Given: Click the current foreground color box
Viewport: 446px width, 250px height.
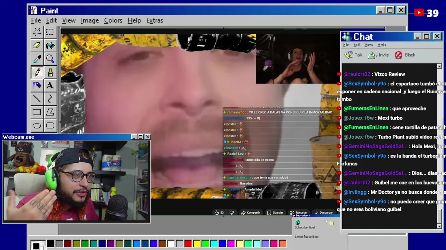Looking at the screenshot, I should point(36,245).
